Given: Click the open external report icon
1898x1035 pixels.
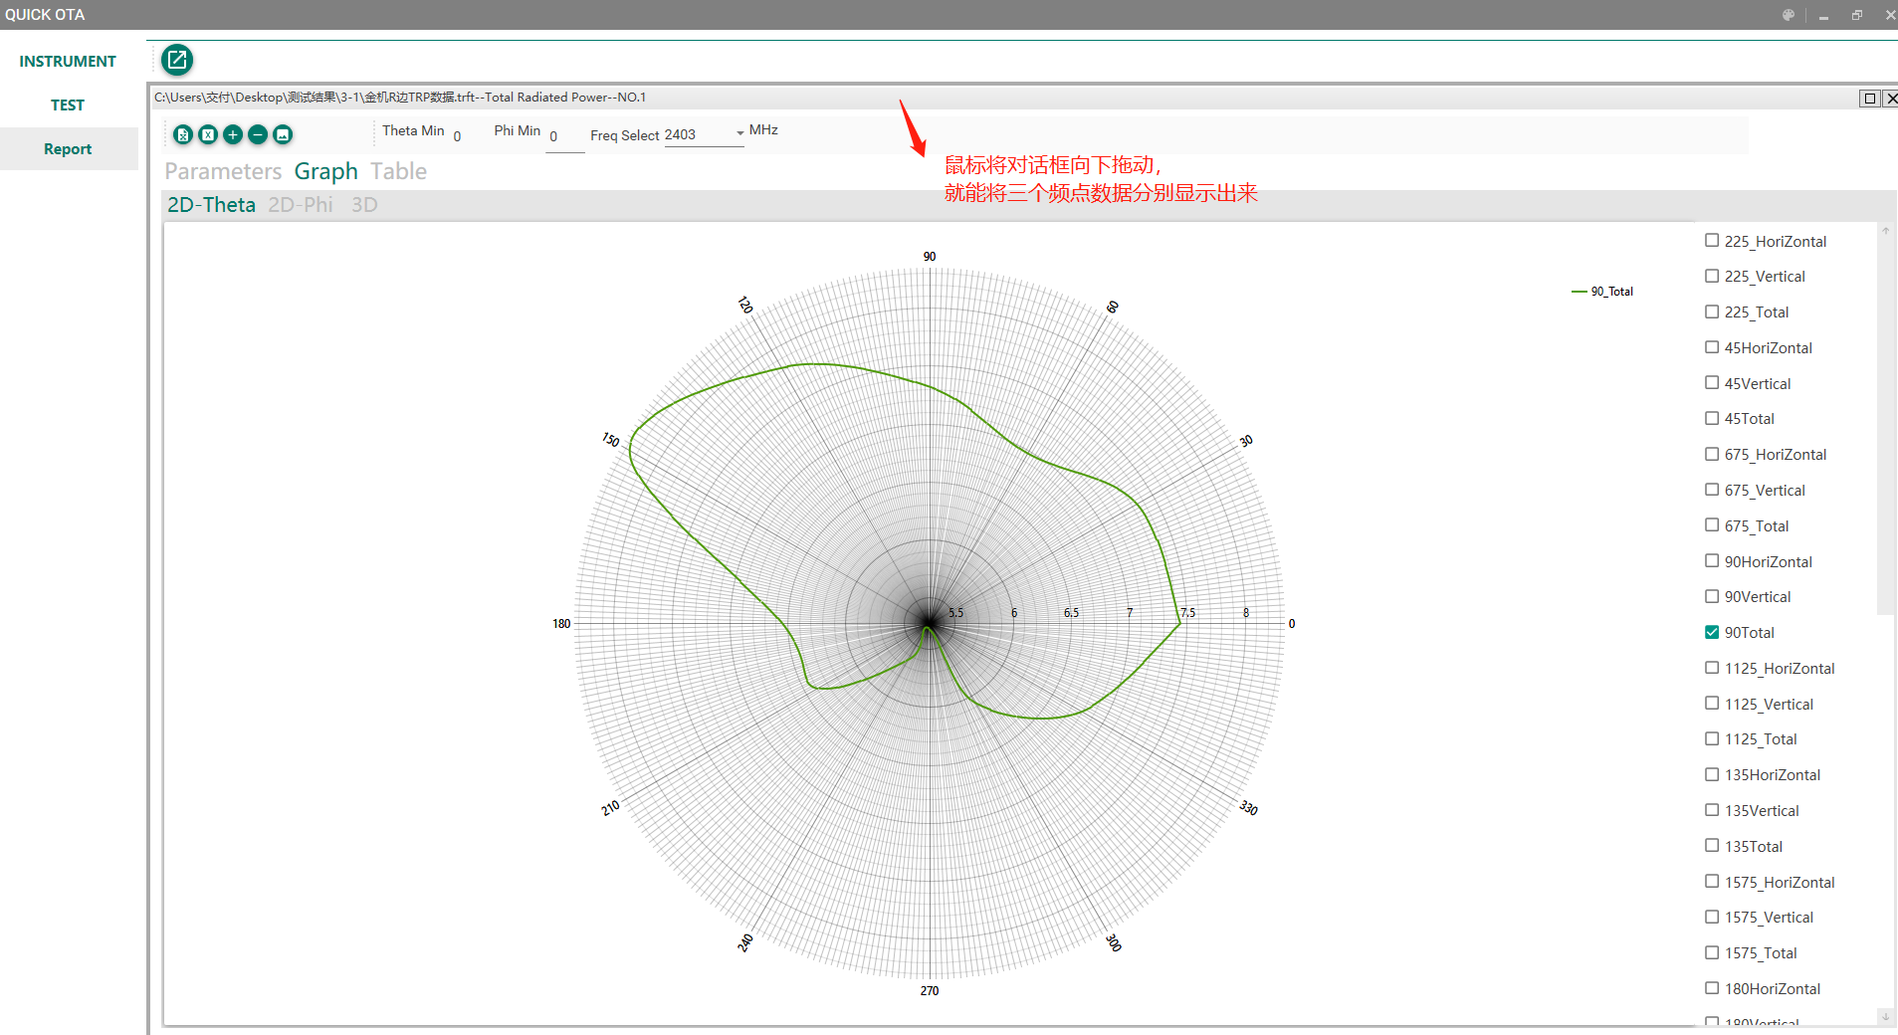Looking at the screenshot, I should click(177, 60).
